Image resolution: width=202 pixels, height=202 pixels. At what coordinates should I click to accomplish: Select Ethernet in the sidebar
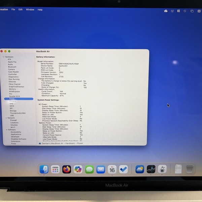pos(12,82)
